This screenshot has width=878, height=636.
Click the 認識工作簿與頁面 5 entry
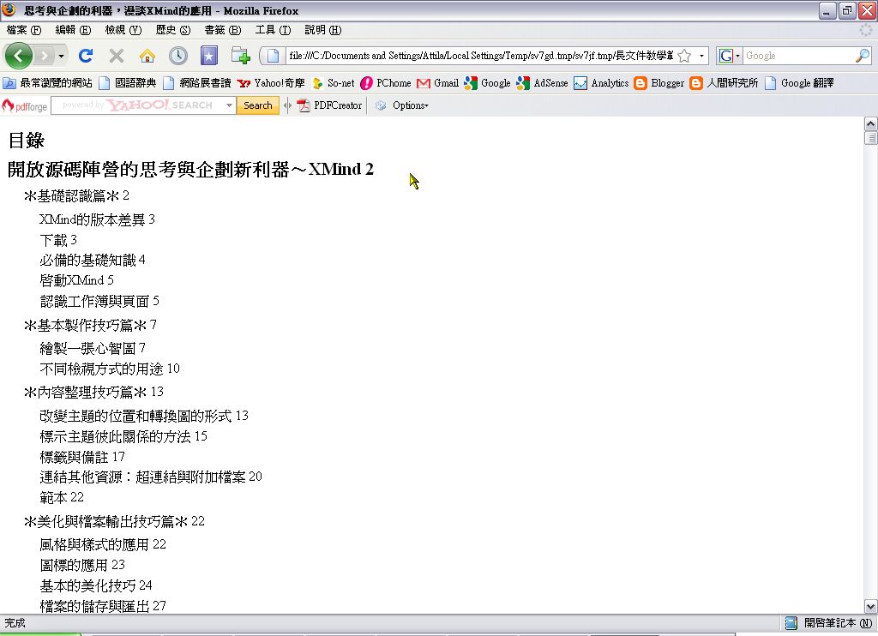click(x=99, y=301)
